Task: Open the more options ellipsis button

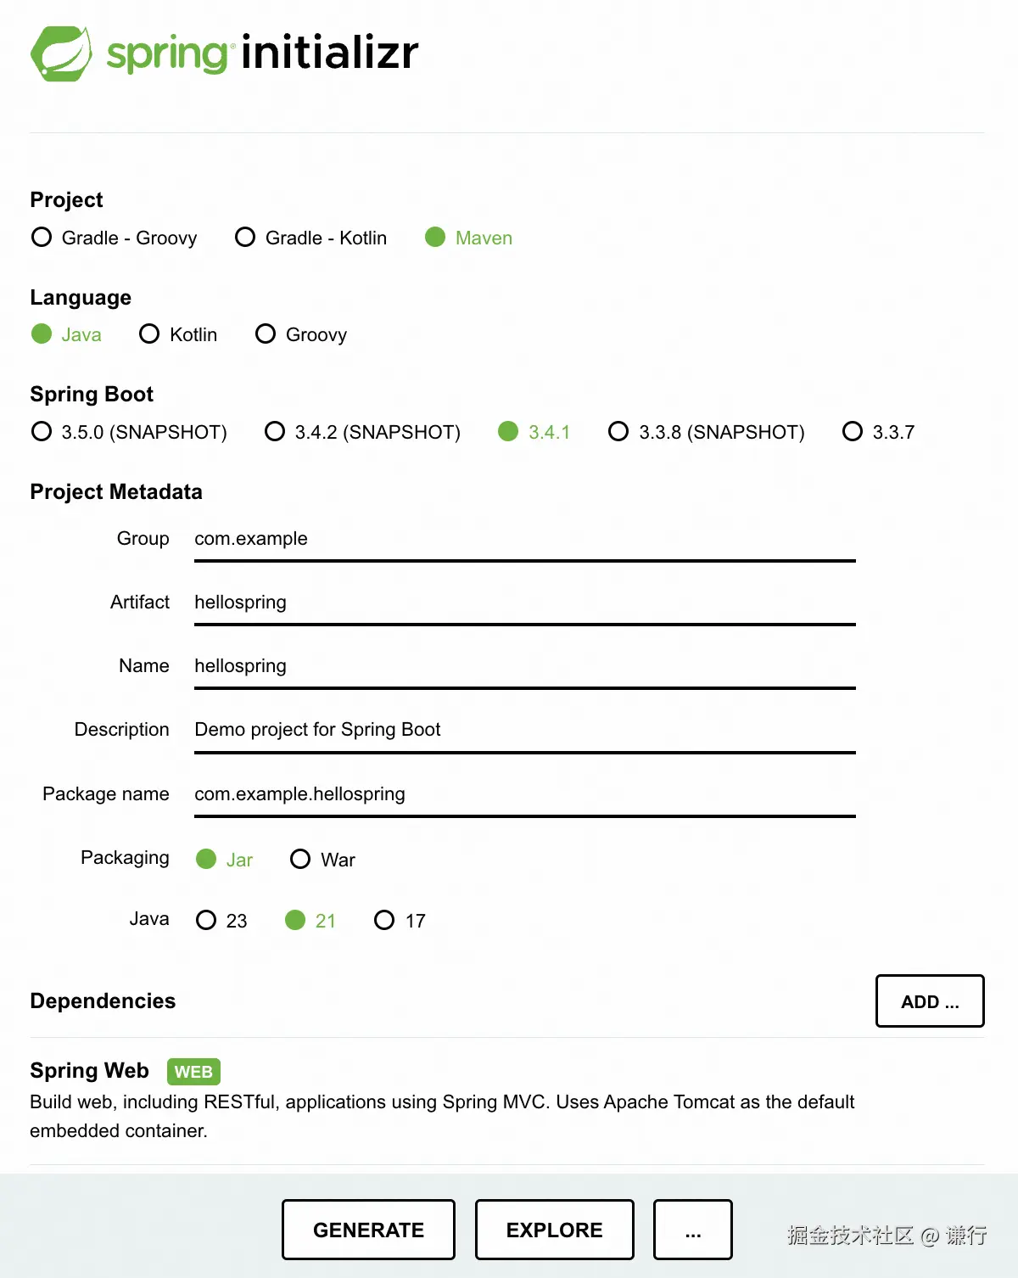Action: click(692, 1230)
